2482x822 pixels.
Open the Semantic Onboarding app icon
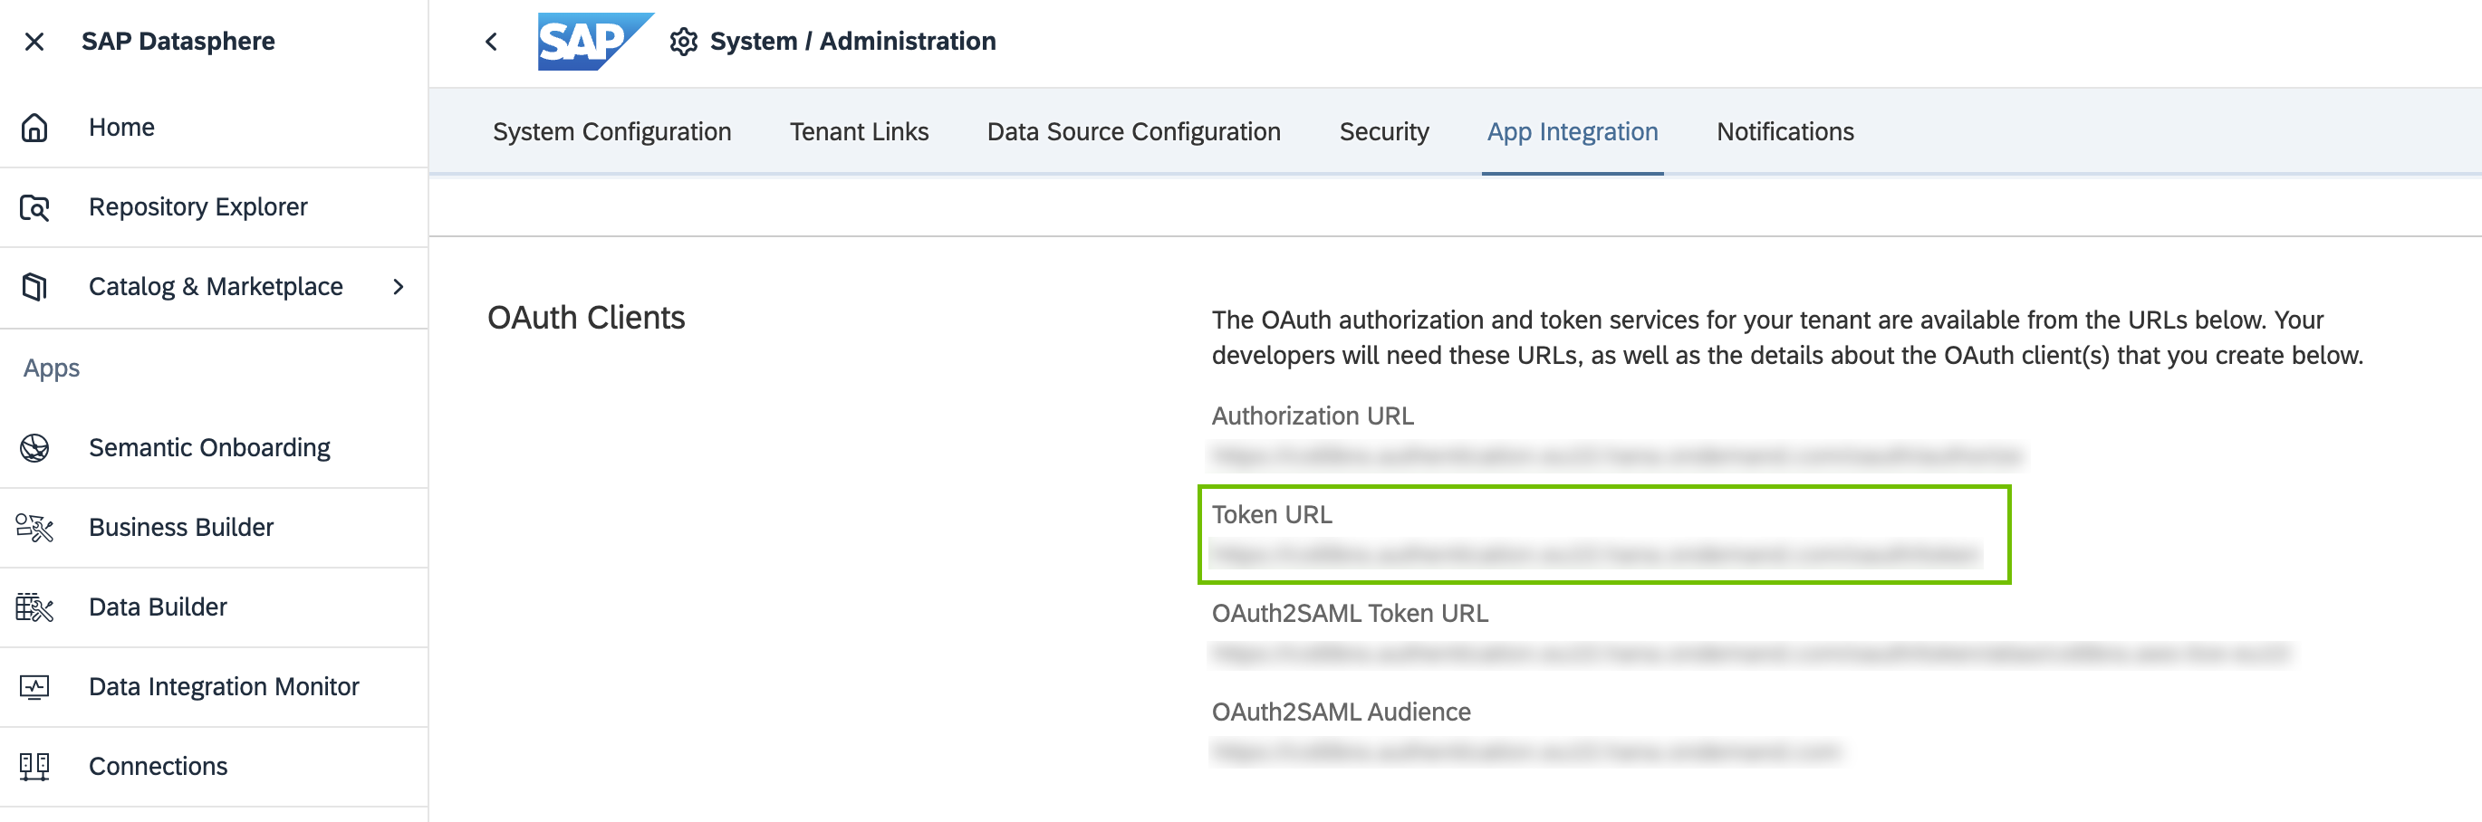(34, 447)
